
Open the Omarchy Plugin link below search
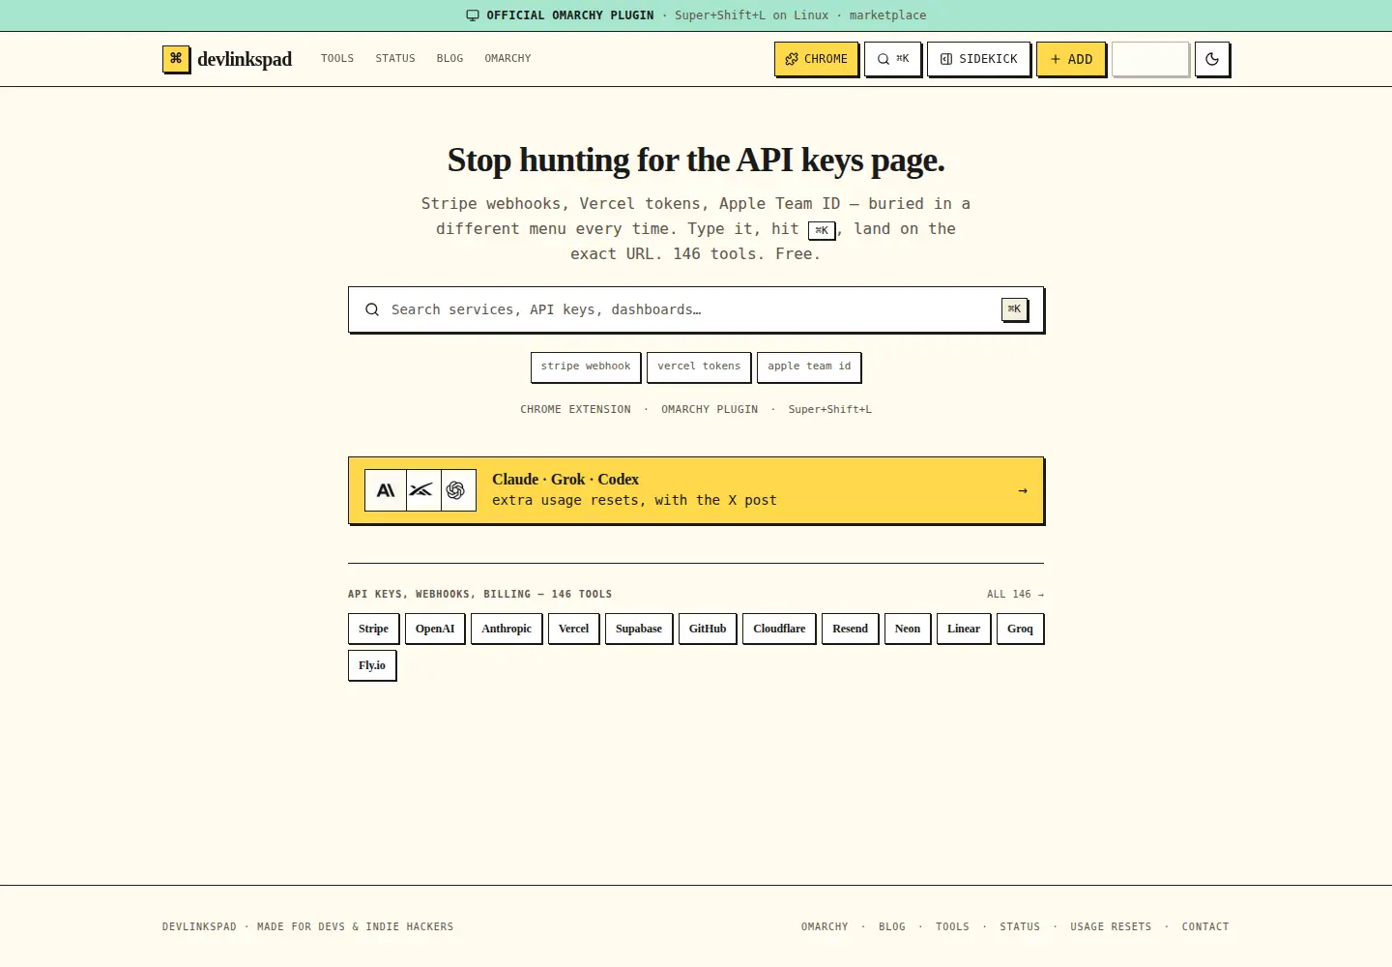coord(710,410)
